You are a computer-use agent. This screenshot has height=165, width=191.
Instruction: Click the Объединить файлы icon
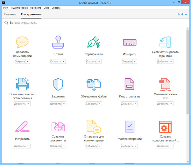[x=94, y=84]
